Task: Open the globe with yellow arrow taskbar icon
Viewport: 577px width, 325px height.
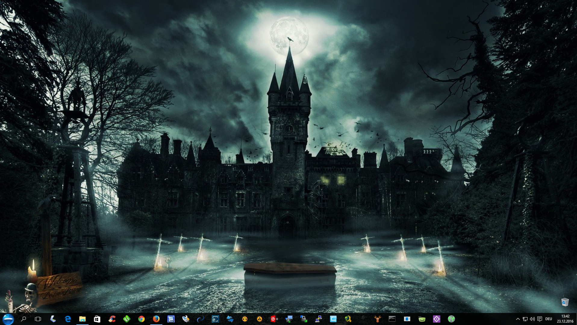Action: (348, 319)
